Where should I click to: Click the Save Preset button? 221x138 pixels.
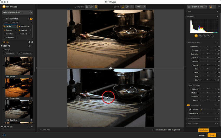coord(203,130)
